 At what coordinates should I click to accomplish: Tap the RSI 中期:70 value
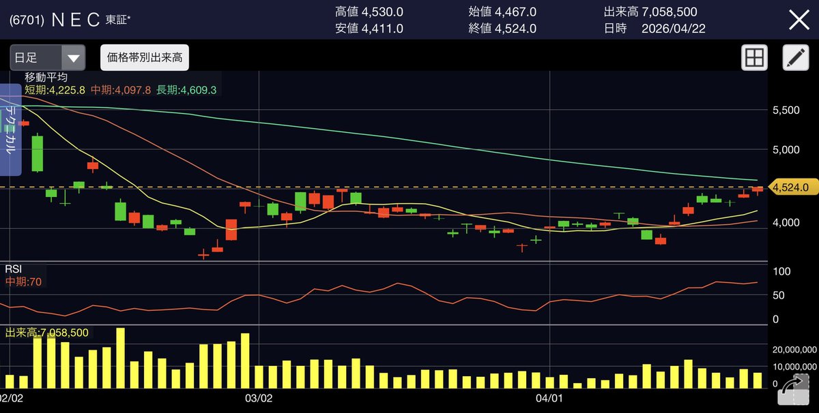tap(24, 281)
